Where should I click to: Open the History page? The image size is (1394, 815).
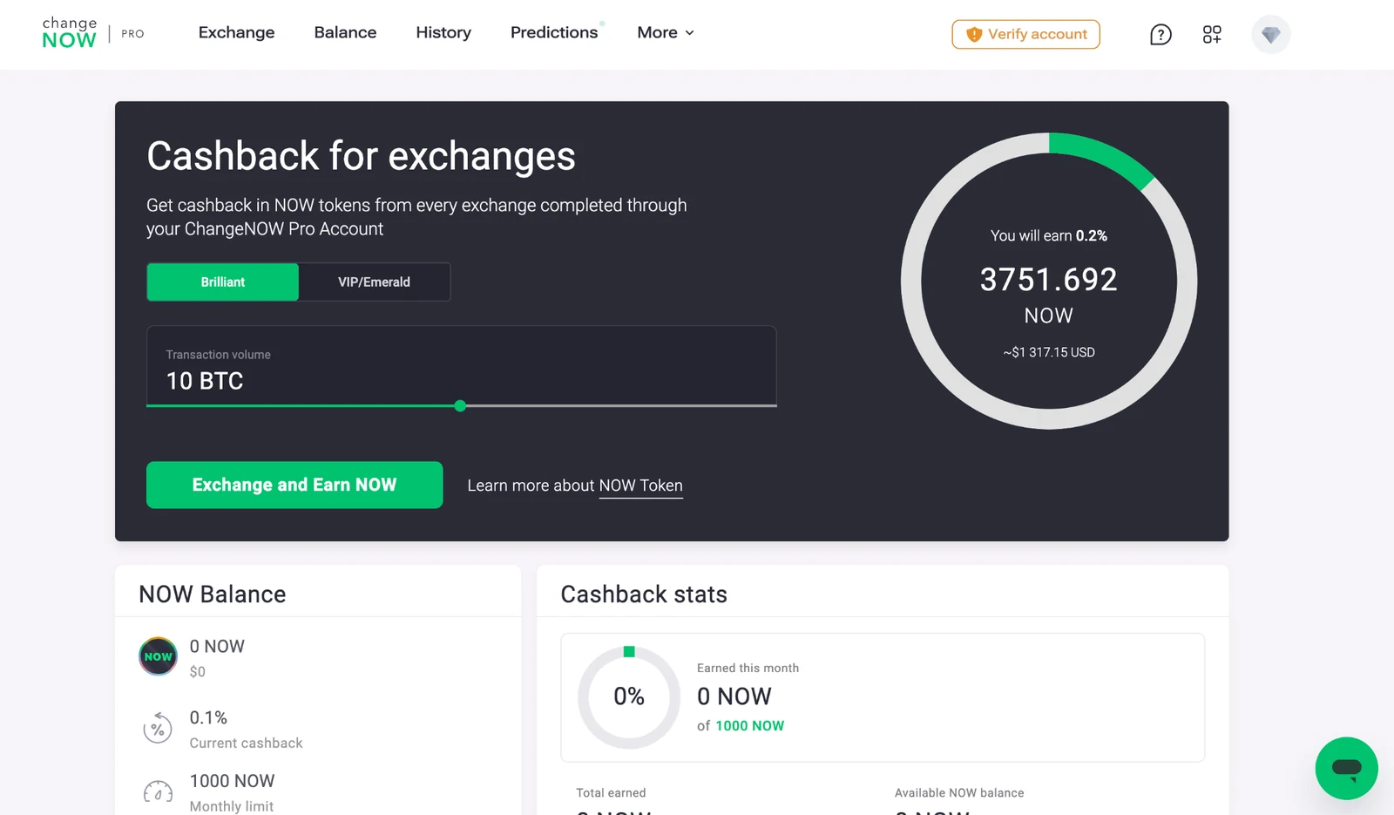(443, 32)
